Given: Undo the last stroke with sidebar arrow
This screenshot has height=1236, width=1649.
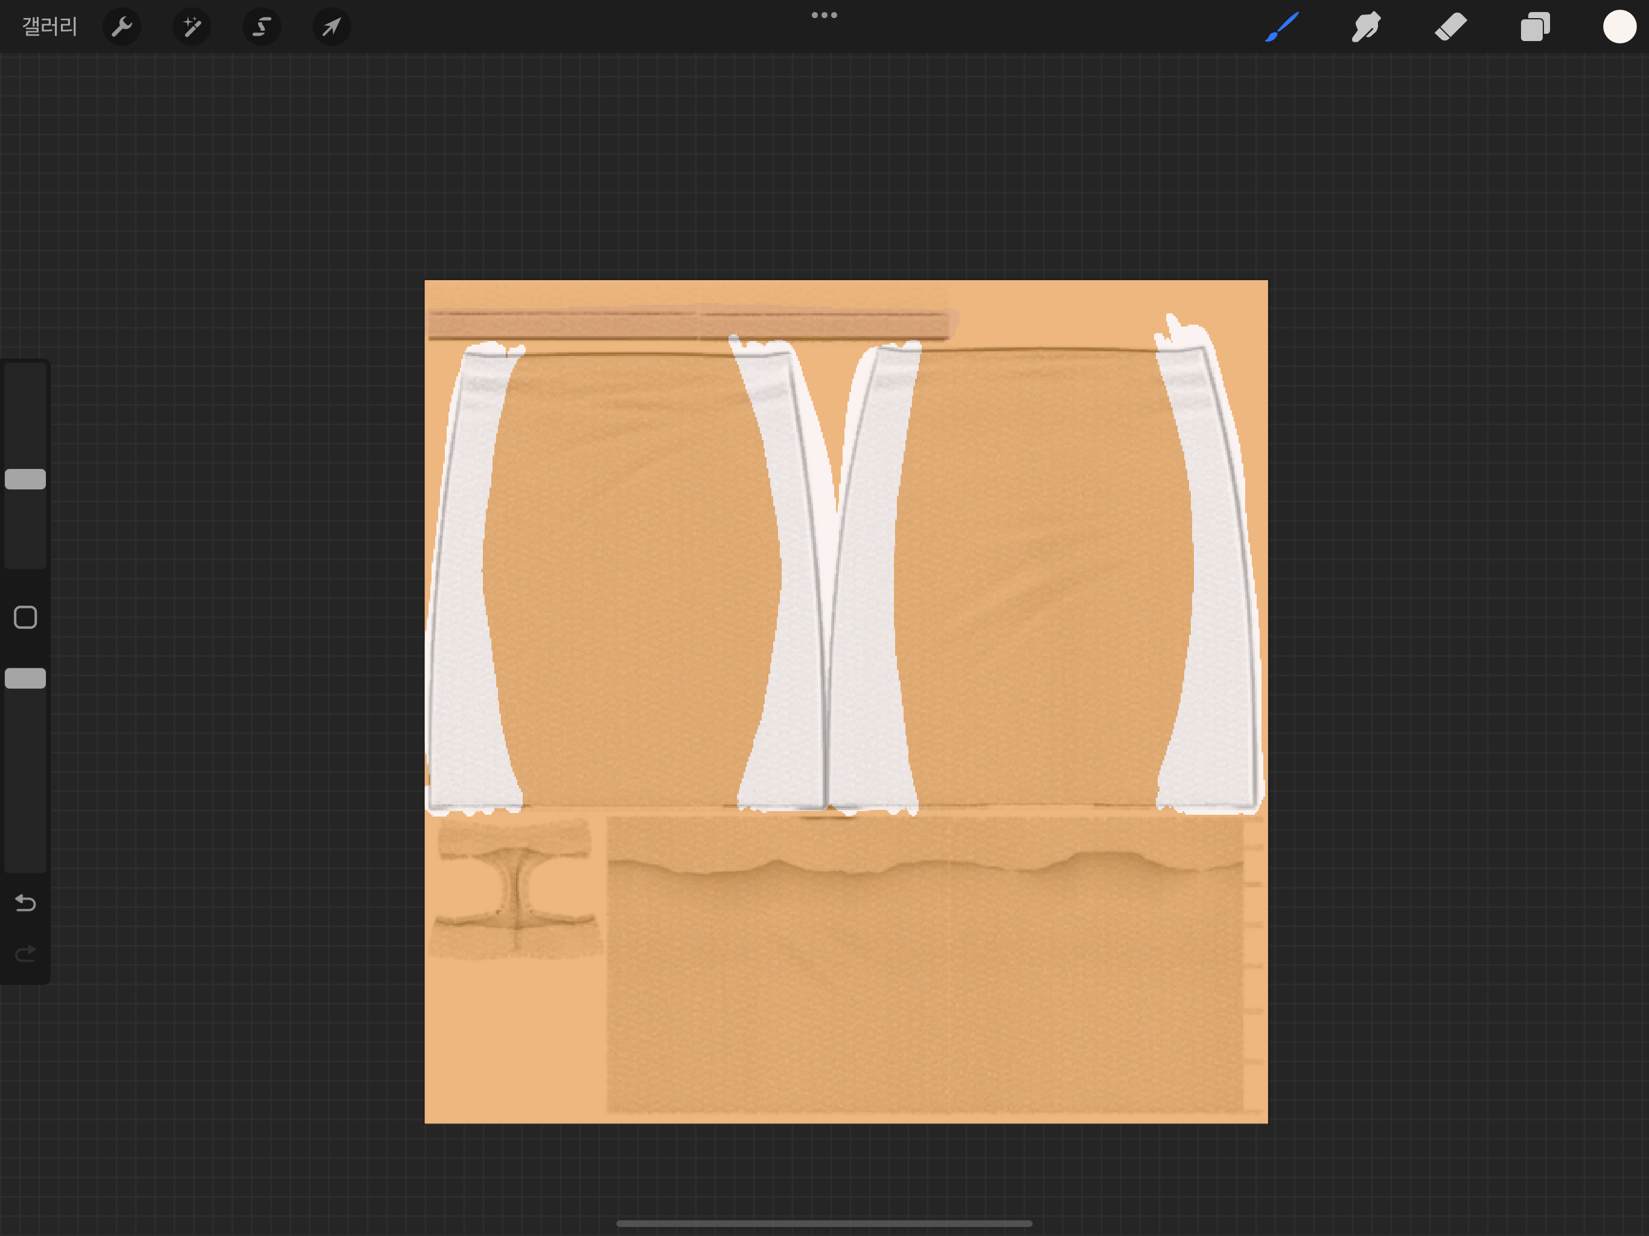Looking at the screenshot, I should pyautogui.click(x=25, y=903).
